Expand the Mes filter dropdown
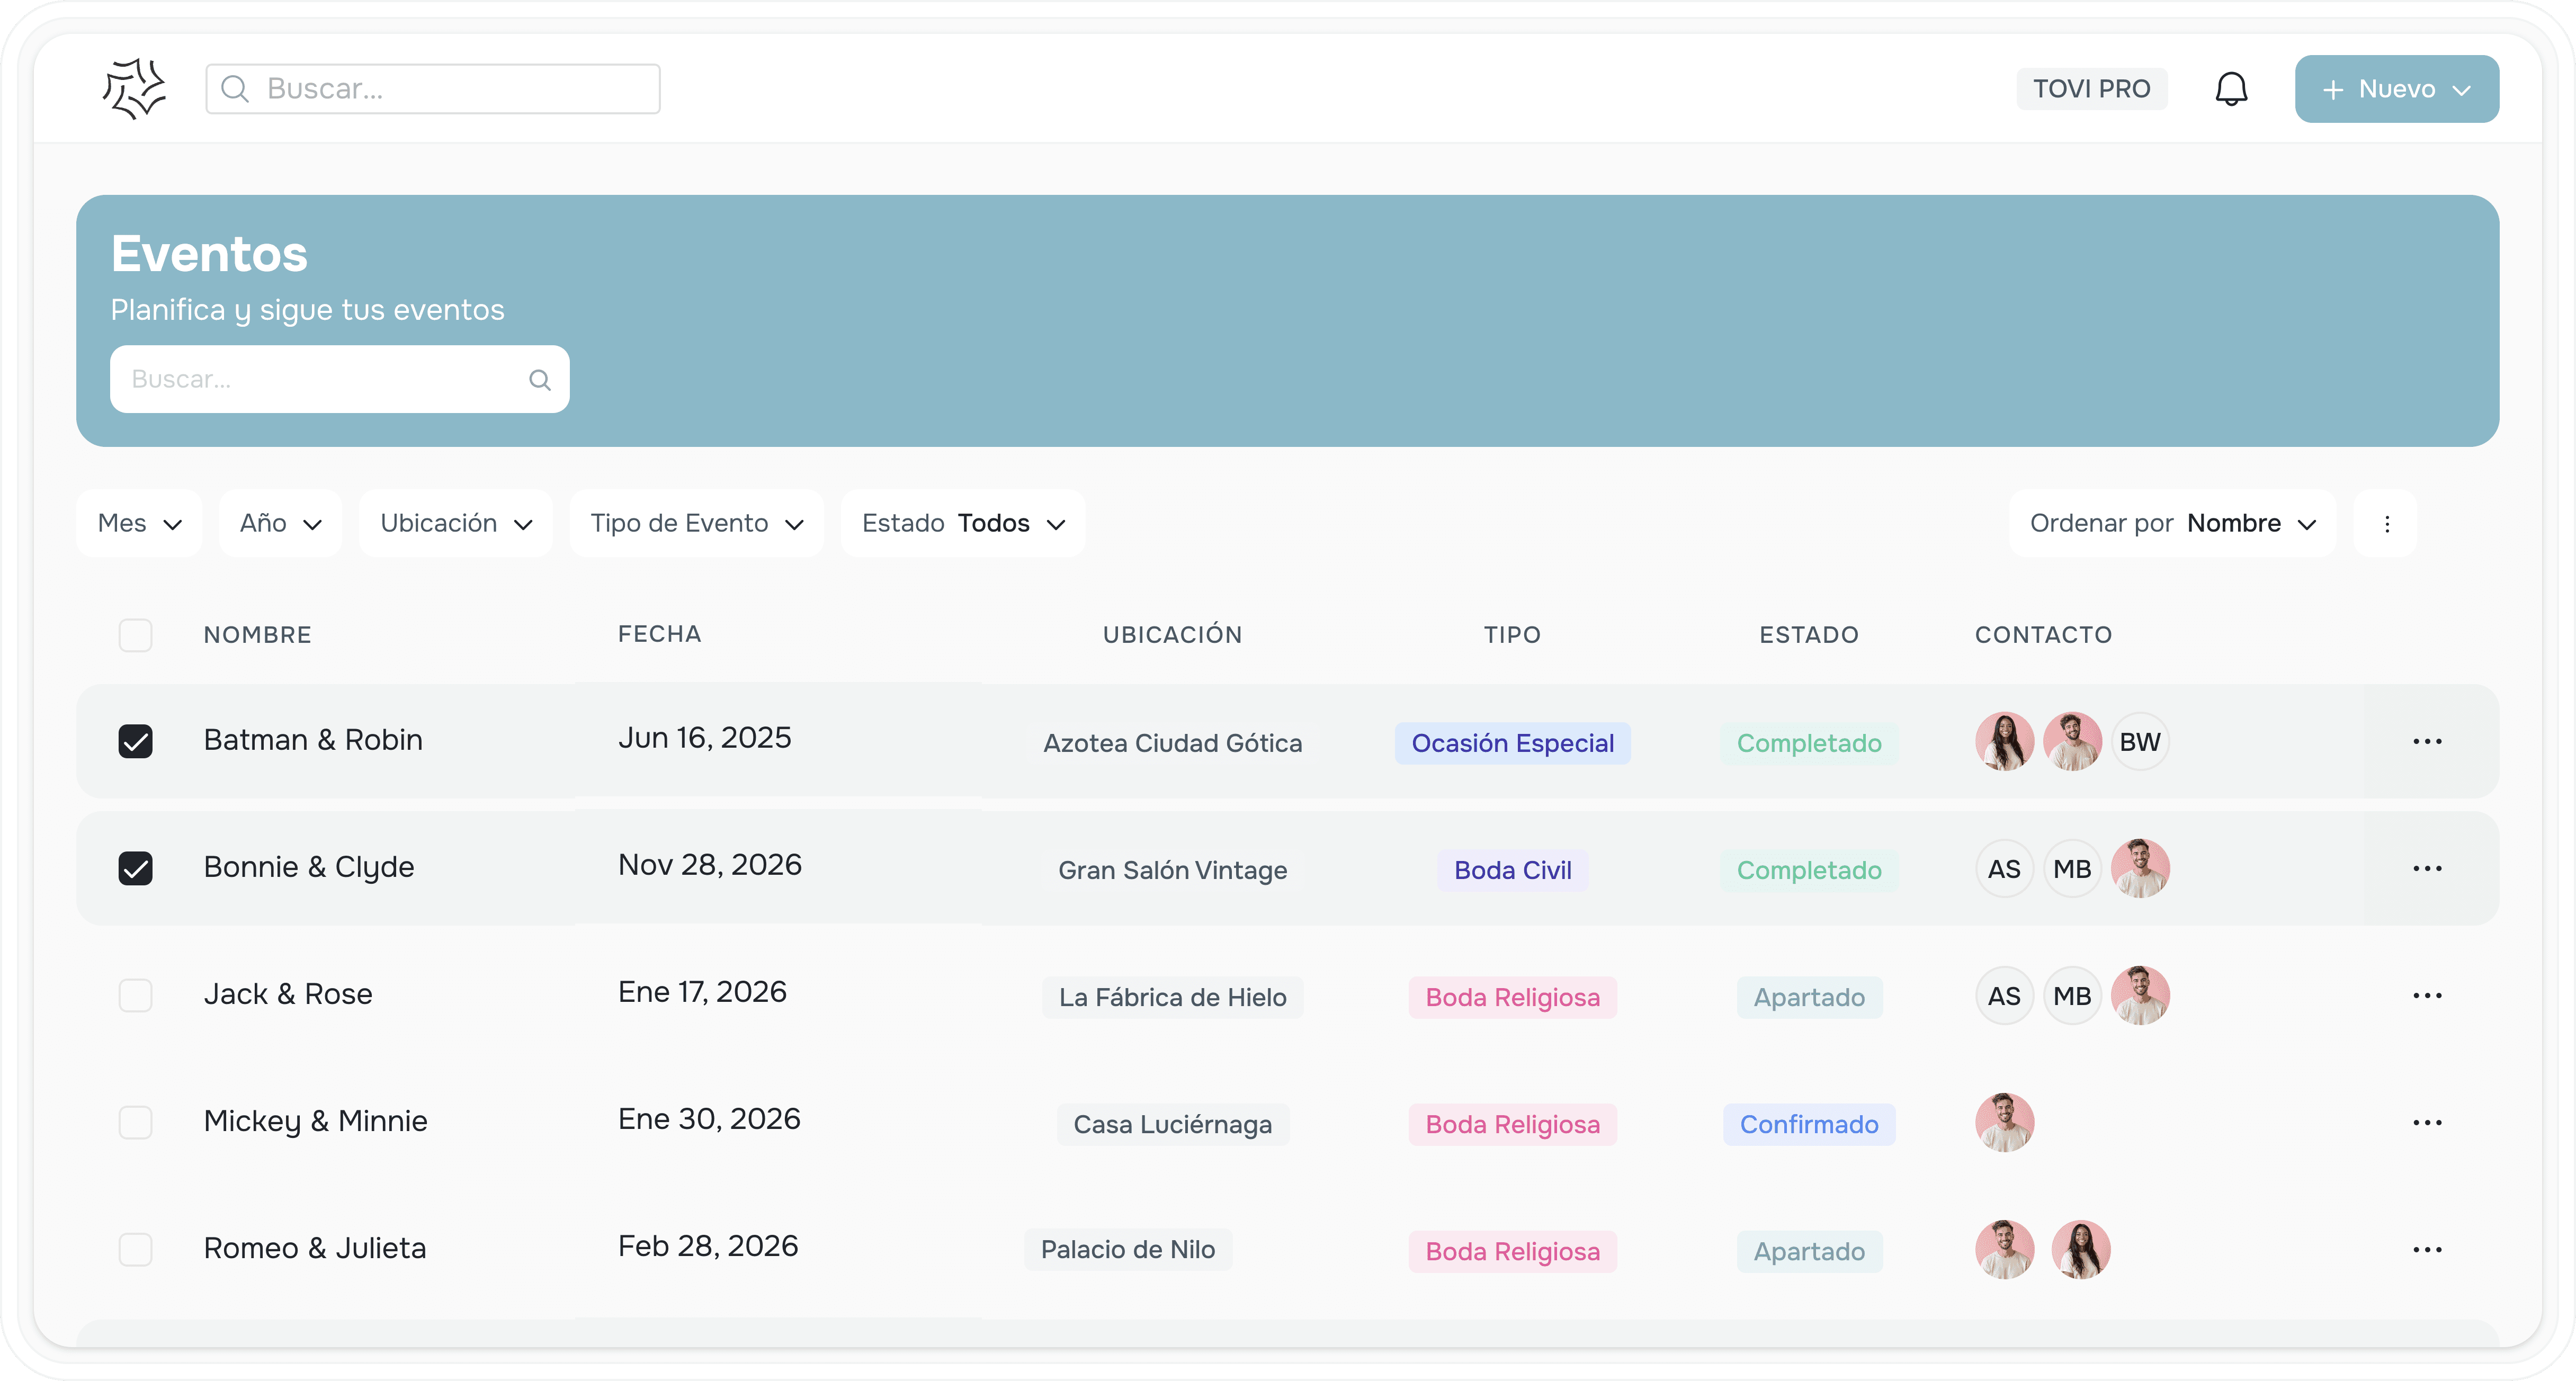 click(139, 524)
